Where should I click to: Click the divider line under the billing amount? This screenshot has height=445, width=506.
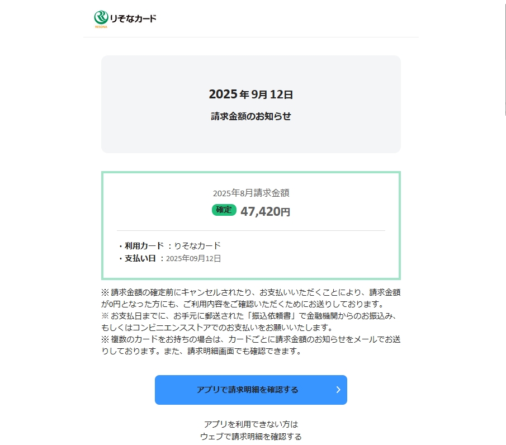coord(250,230)
